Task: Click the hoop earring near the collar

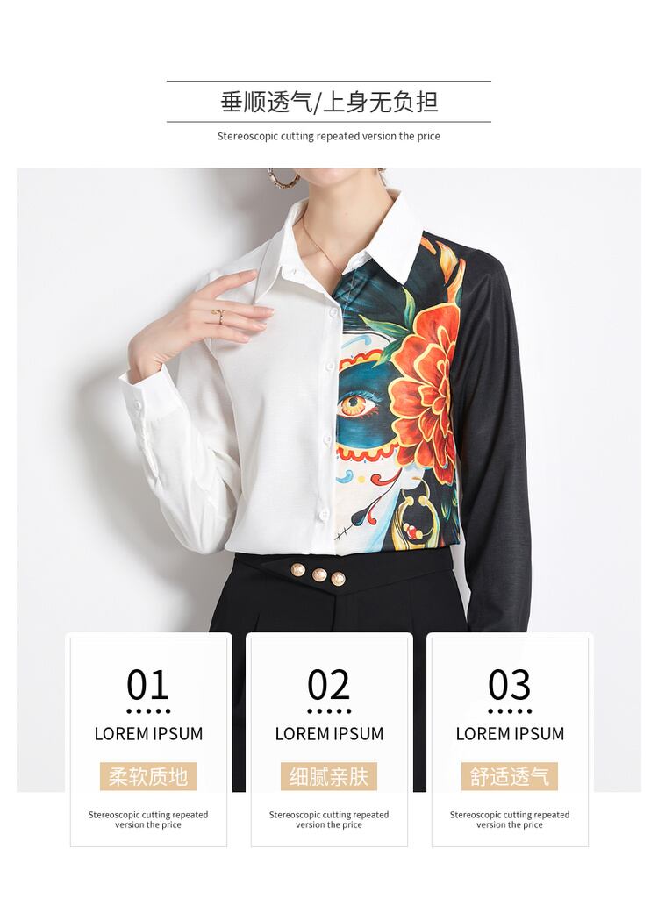Action: pos(283,177)
